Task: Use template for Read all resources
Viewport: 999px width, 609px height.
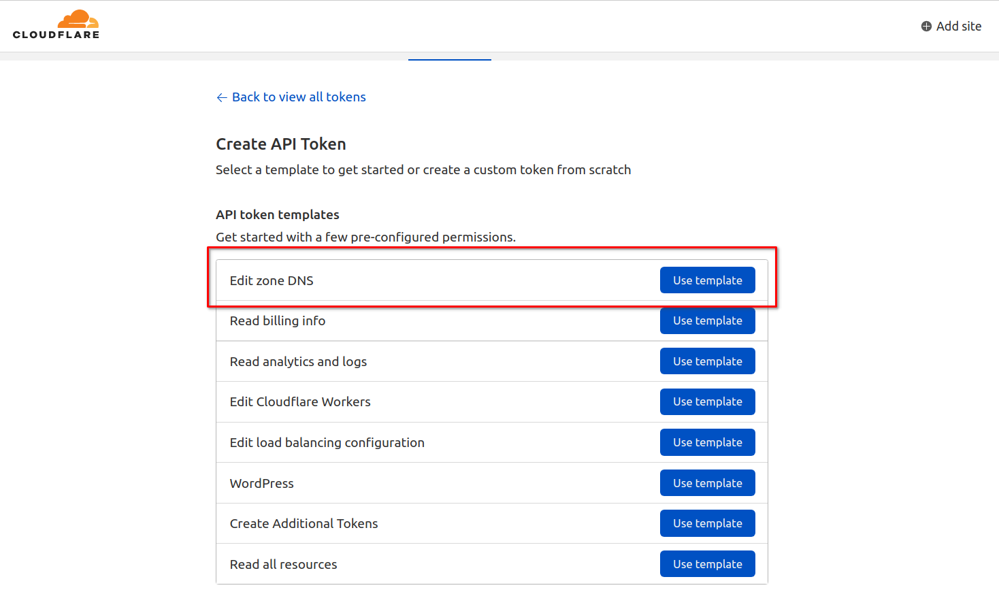Action: click(707, 564)
